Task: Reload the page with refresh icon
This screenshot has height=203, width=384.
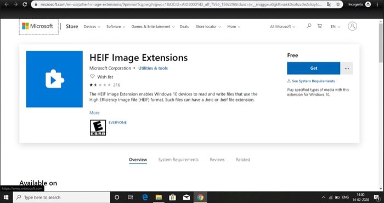Action: coord(25,4)
